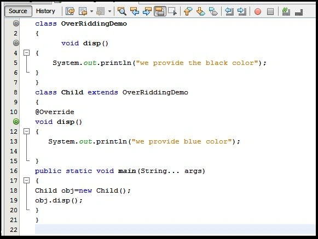Click the "we provide the black color" string

pos(197,63)
